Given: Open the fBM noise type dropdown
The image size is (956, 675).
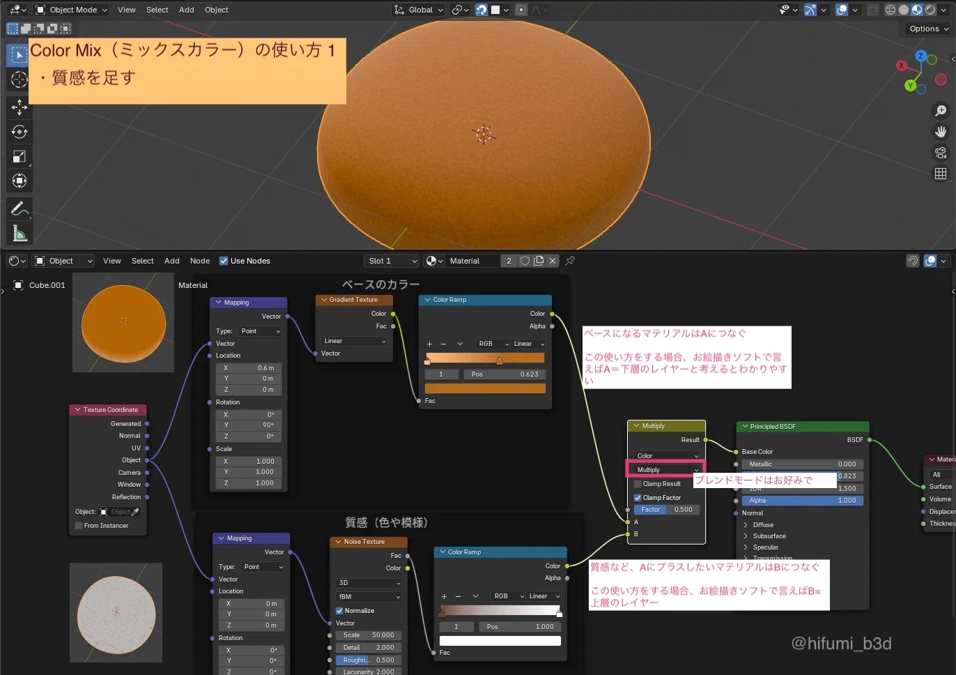Looking at the screenshot, I should click(369, 597).
